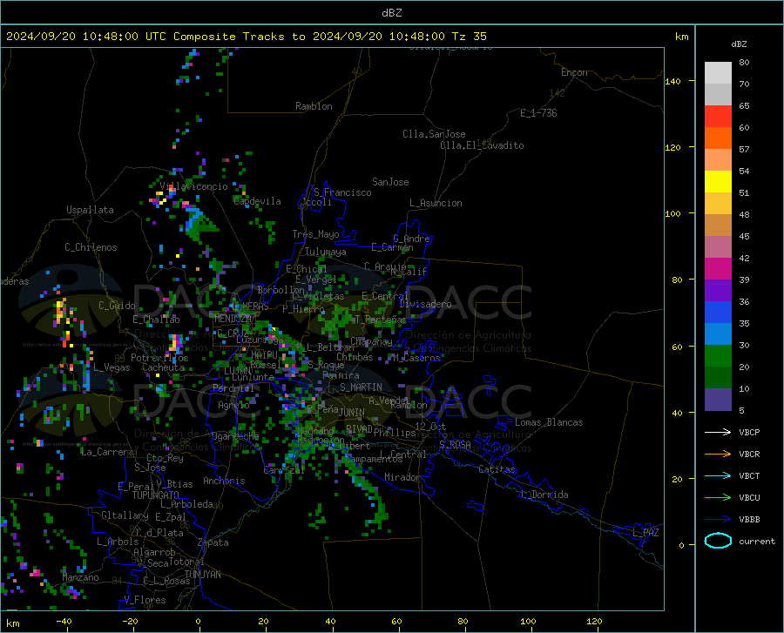
Task: Click the dBZ title at top
Action: (391, 13)
